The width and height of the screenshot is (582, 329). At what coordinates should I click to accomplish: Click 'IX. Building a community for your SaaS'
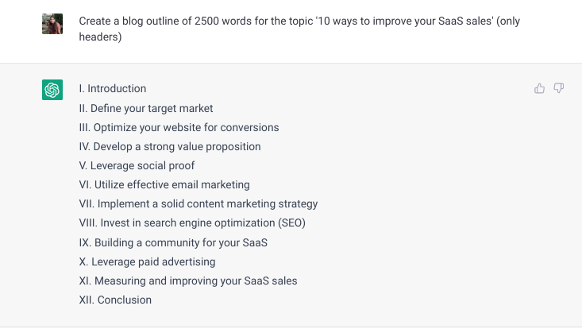pos(173,242)
